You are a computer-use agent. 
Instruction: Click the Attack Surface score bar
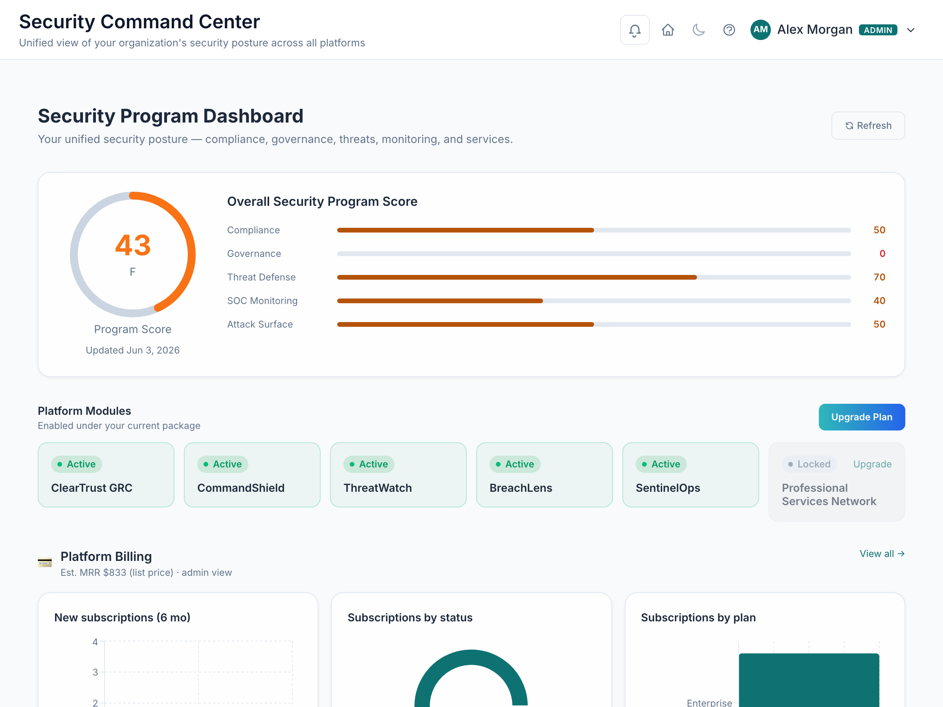point(594,324)
